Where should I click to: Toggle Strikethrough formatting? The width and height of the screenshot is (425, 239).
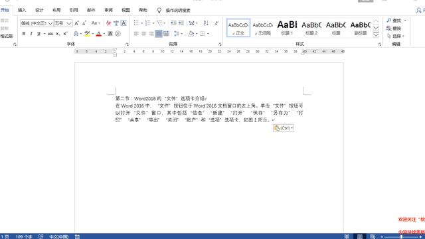50,34
